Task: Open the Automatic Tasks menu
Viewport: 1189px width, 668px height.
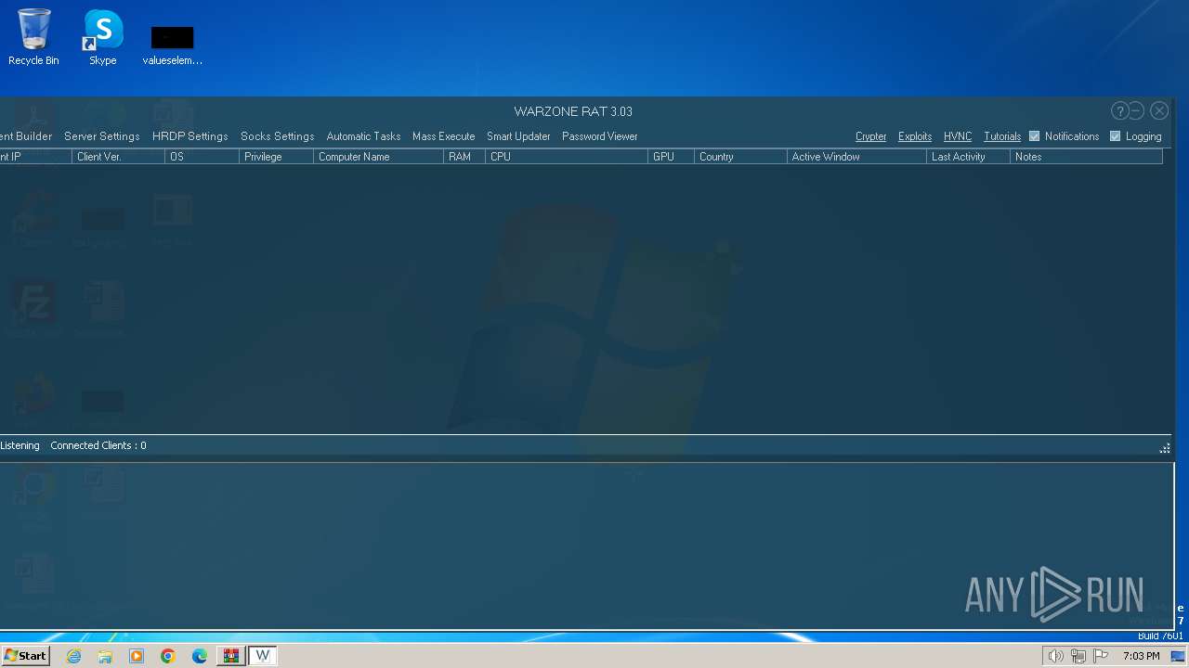Action: pos(363,136)
